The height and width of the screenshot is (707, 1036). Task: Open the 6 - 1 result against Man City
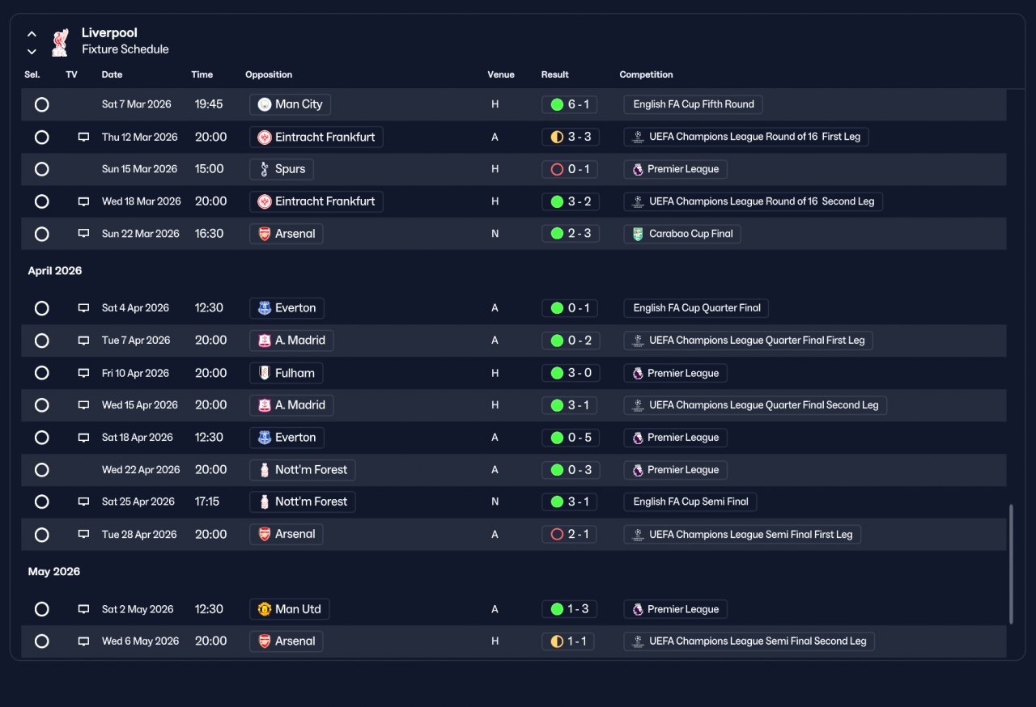coord(571,104)
